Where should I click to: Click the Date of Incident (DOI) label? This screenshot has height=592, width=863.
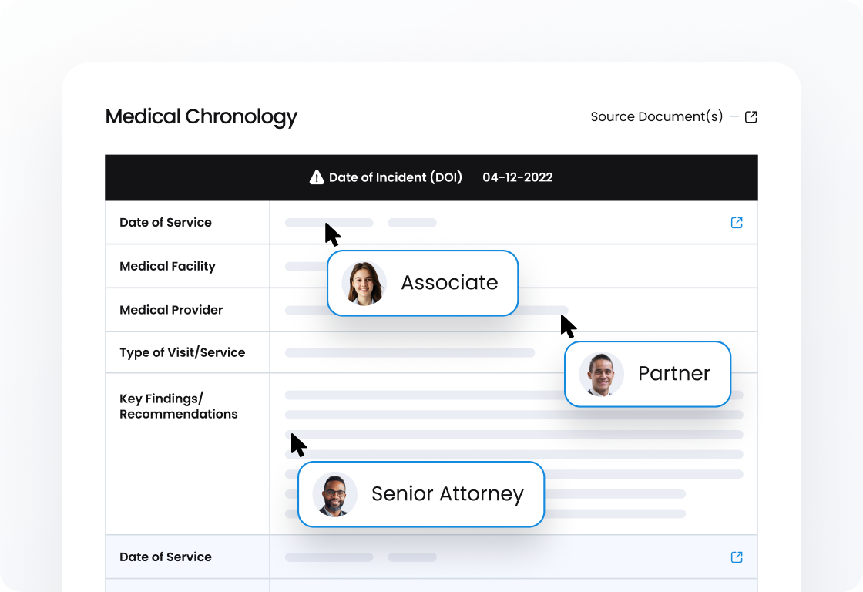point(395,177)
